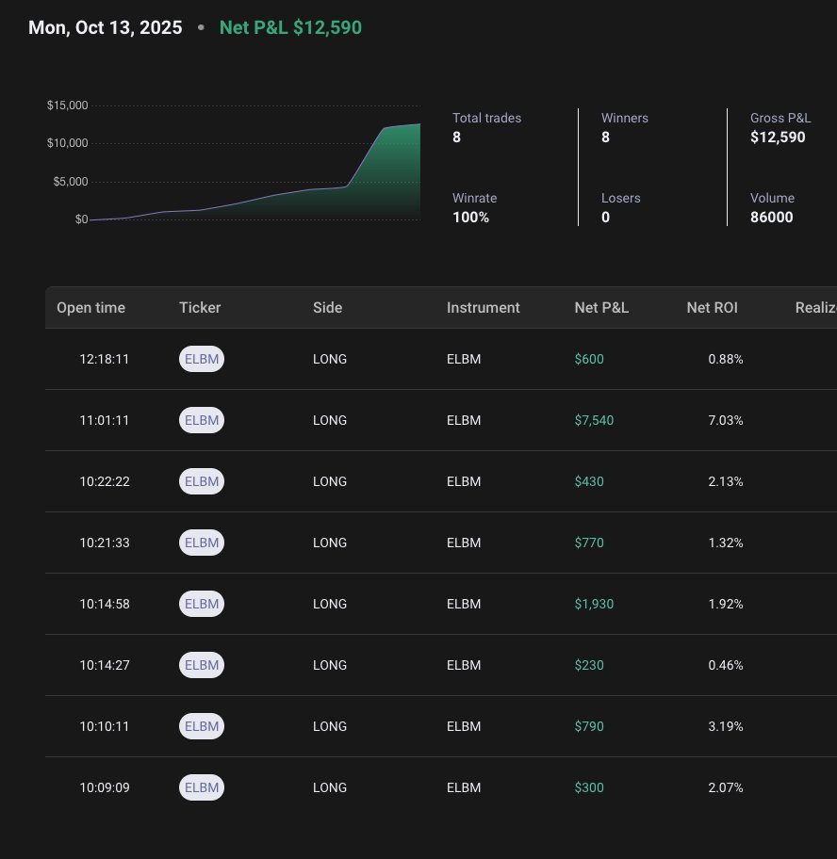Click the ELBM ticker badge at 10:09:09
837x859 pixels.
tap(202, 787)
